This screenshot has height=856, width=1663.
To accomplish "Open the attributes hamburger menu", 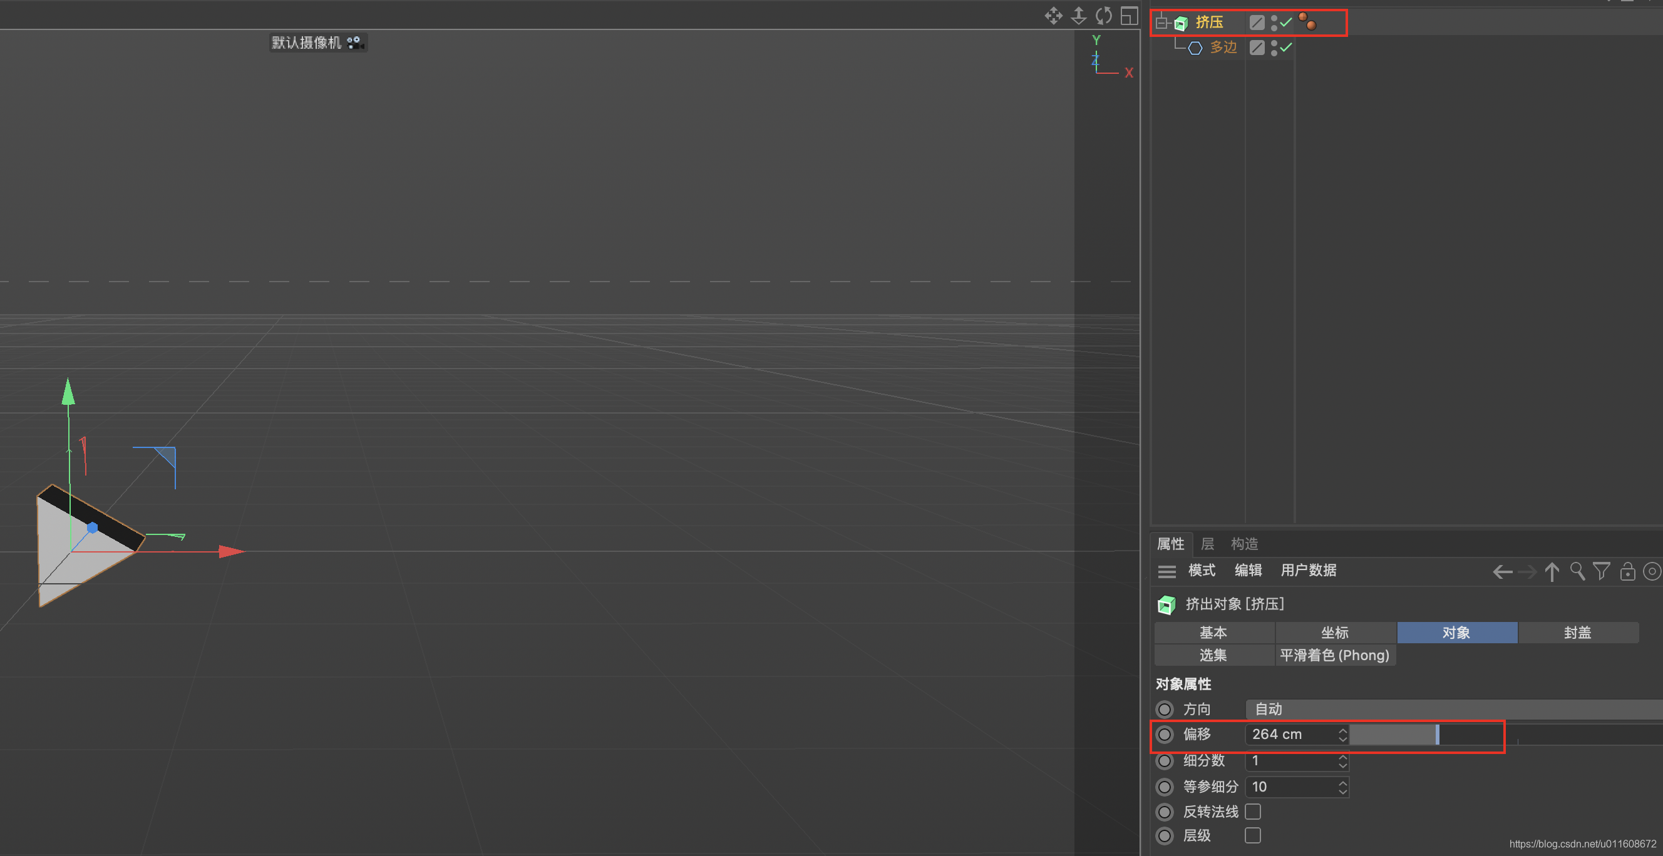I will click(1166, 571).
